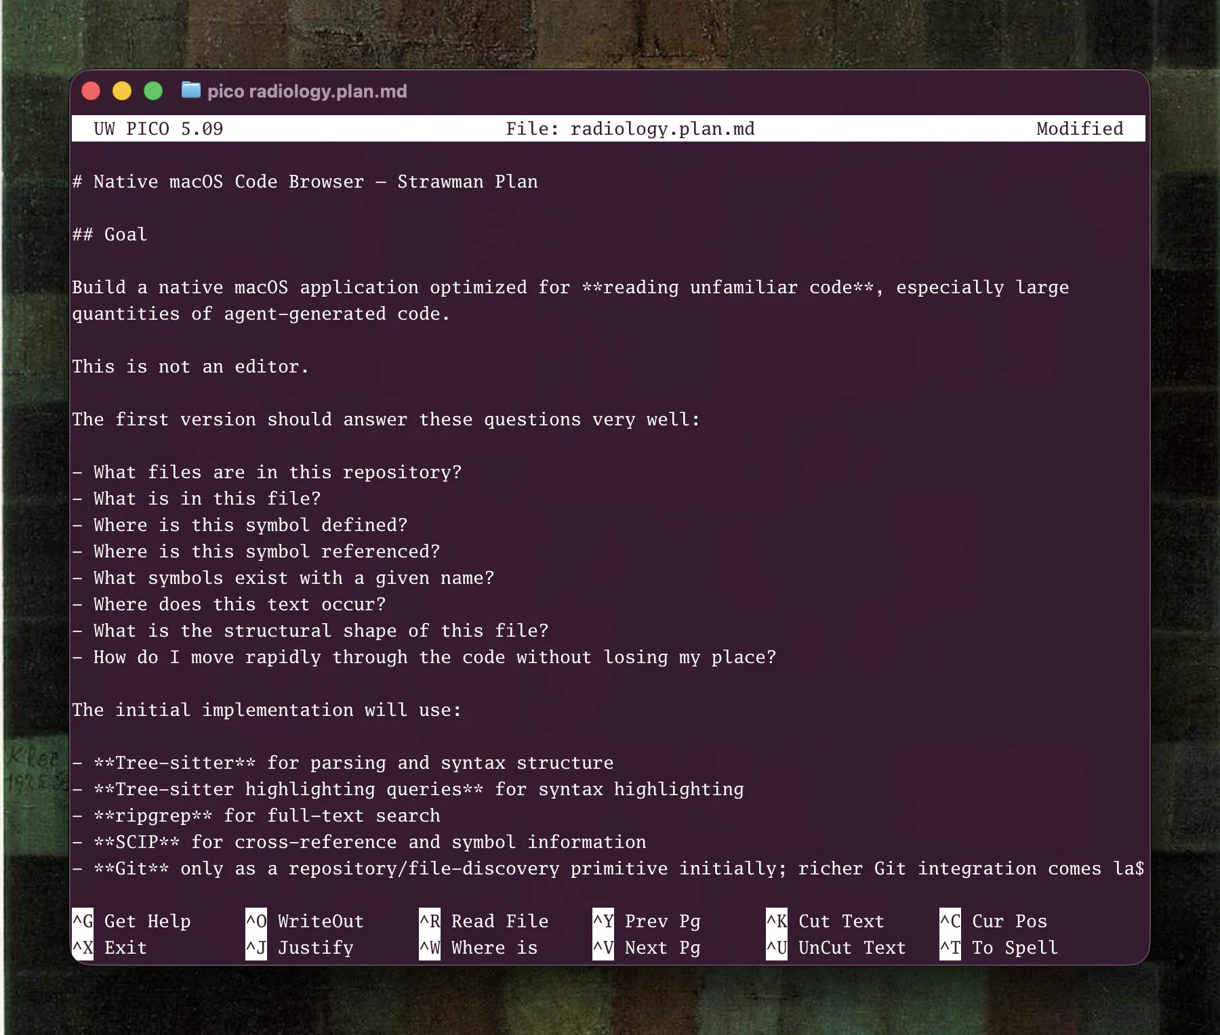Screen dimensions: 1220x1035
Task: Click 'The first version should answer' line
Action: point(386,419)
